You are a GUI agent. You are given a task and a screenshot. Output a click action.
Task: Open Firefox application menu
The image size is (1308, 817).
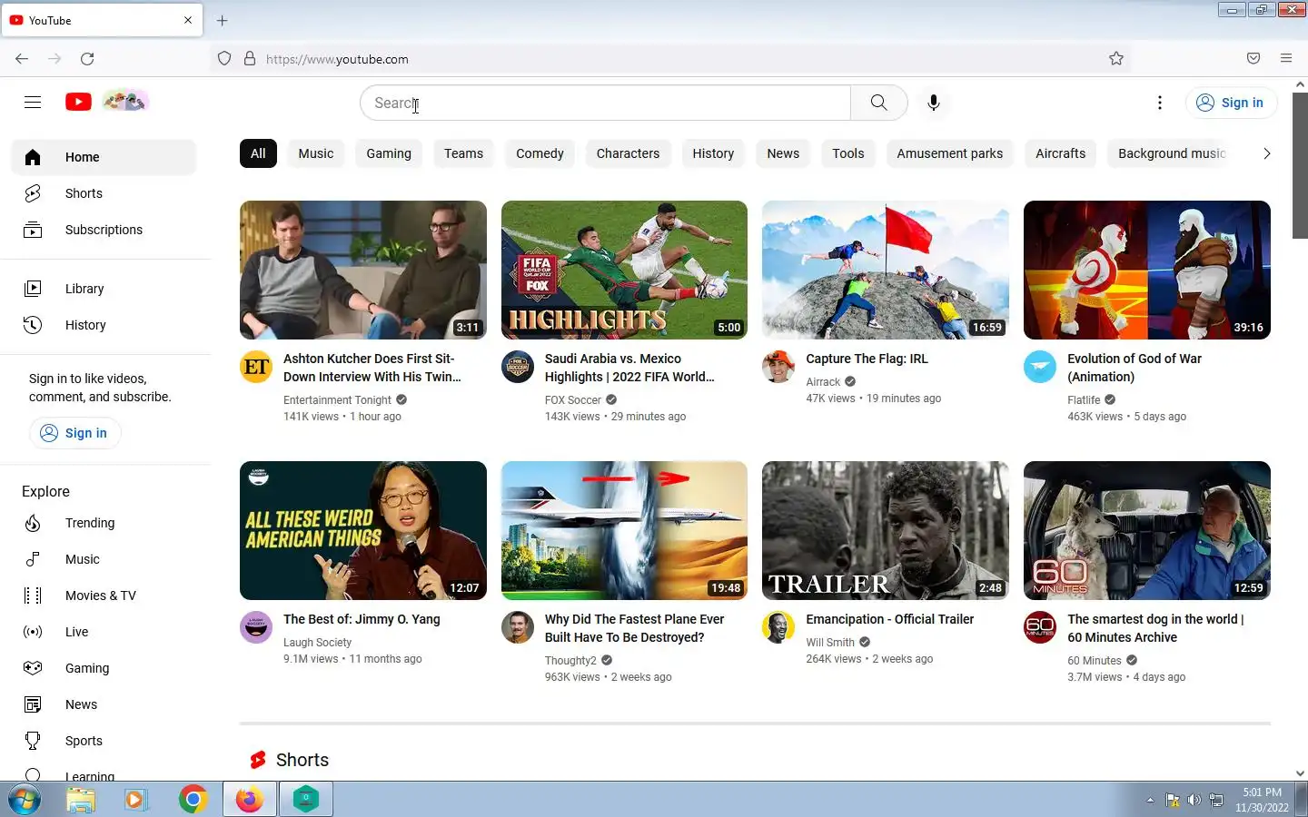[1286, 59]
